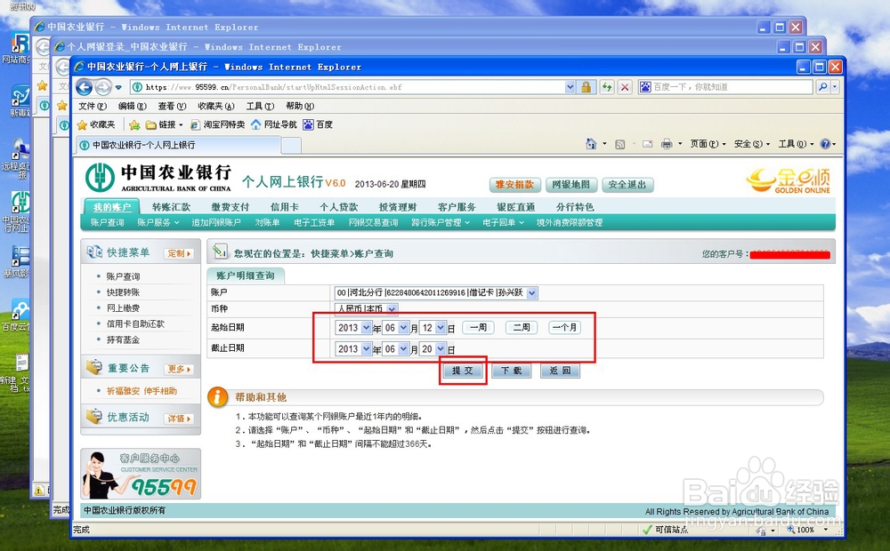Click the 雅安捐款 button
Viewport: 890px width, 551px height.
[x=514, y=185]
